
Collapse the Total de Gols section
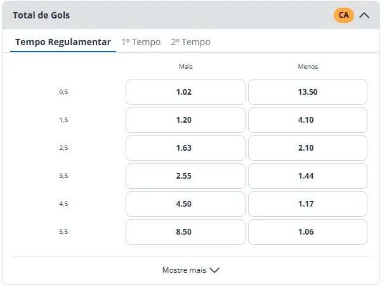364,15
